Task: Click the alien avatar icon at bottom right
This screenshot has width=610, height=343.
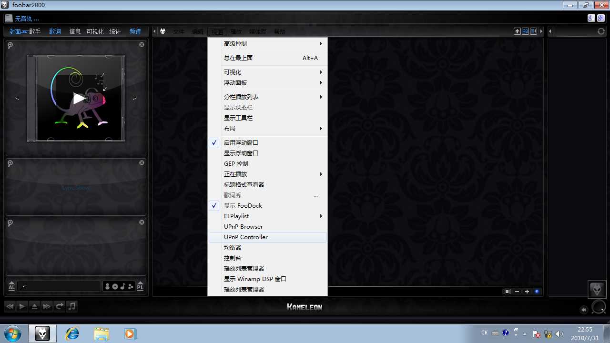Action: pos(597,289)
